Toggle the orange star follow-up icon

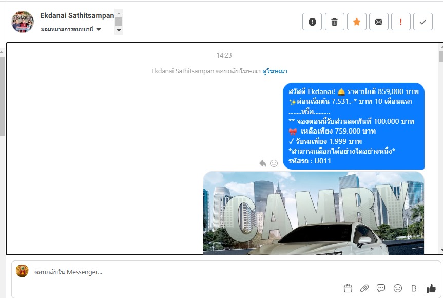pyautogui.click(x=357, y=22)
